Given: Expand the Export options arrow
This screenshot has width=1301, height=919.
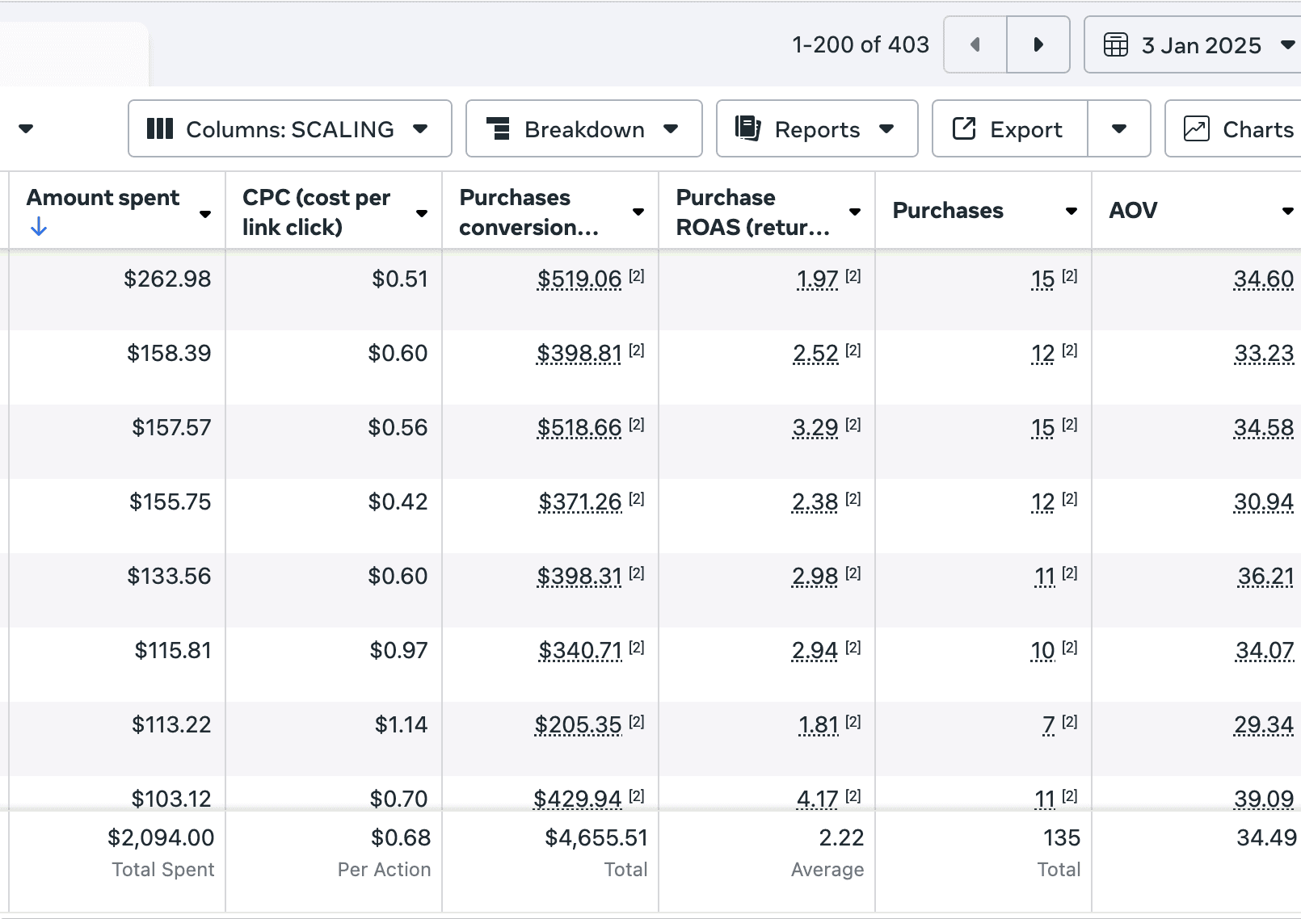Looking at the screenshot, I should [x=1119, y=129].
